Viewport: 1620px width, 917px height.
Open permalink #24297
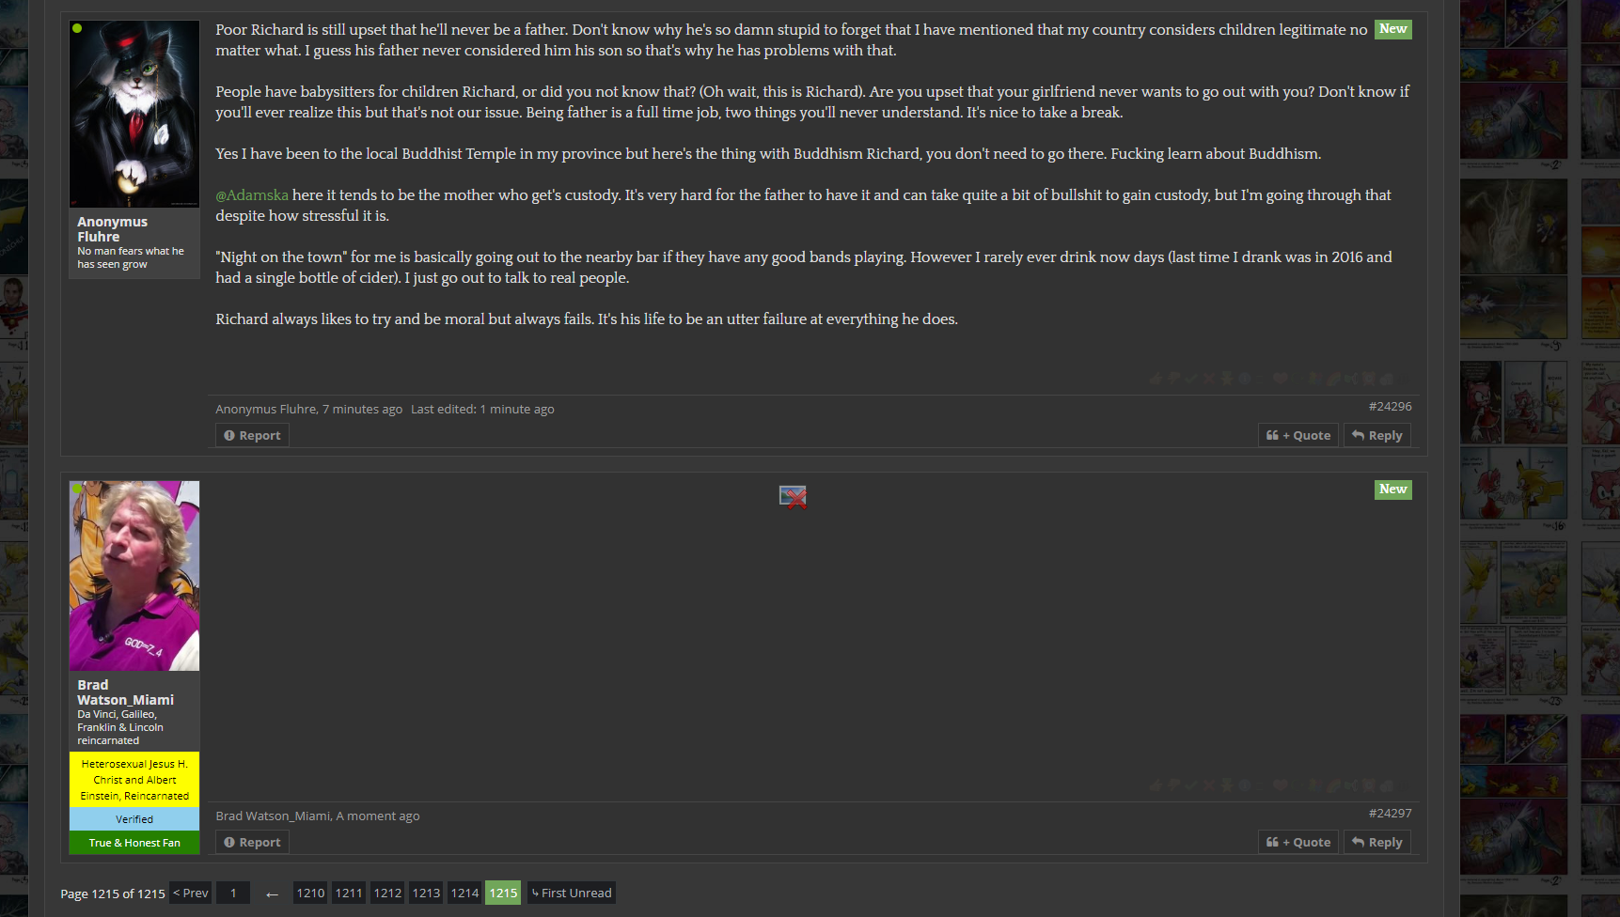click(x=1390, y=813)
